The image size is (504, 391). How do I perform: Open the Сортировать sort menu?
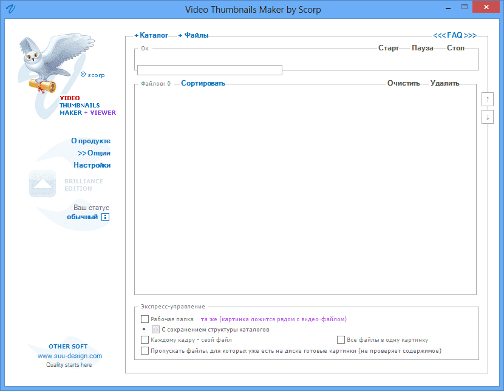[203, 84]
